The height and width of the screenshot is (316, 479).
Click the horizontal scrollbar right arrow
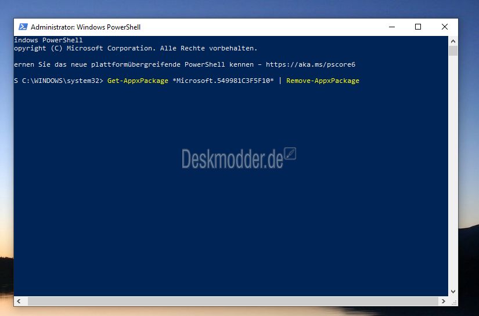coord(444,302)
